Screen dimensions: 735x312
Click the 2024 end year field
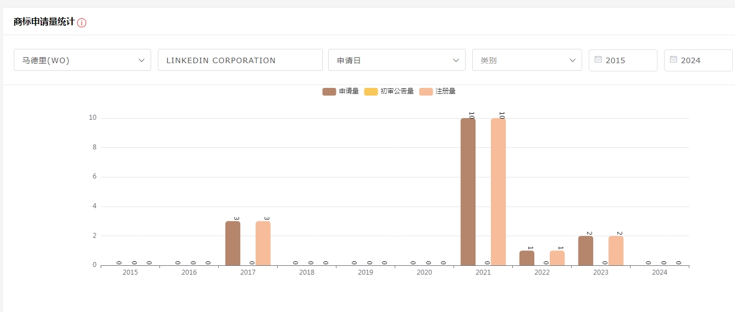698,60
